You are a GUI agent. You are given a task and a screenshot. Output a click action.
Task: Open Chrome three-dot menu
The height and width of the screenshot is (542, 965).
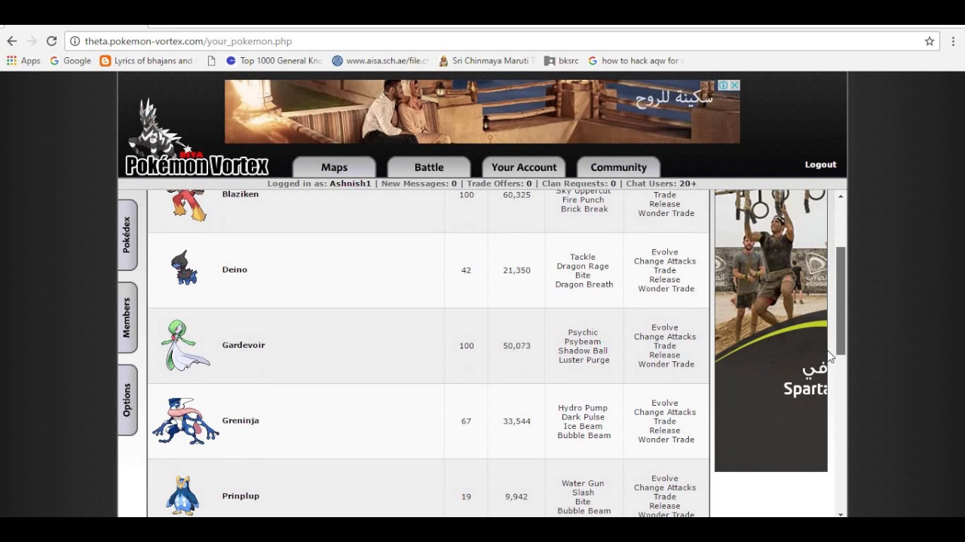click(x=953, y=41)
